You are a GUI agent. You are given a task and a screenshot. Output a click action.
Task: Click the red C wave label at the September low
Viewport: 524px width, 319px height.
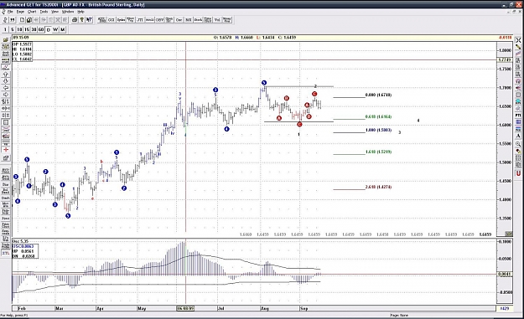point(299,124)
